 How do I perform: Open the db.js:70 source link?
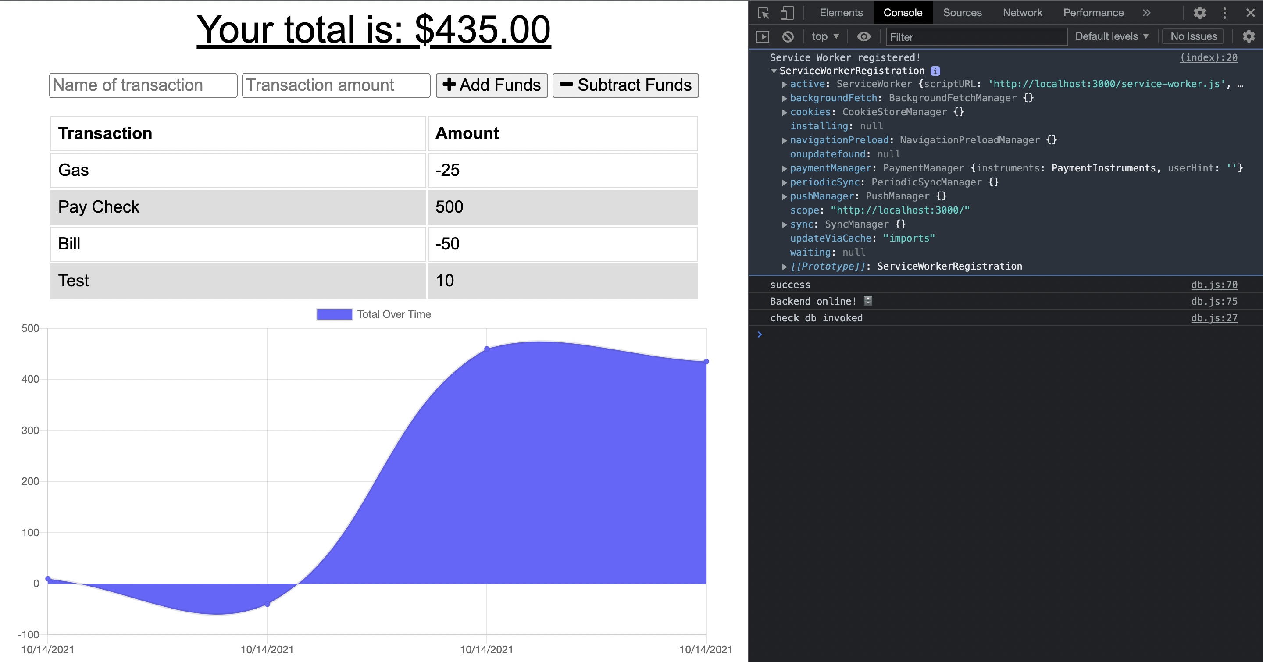pyautogui.click(x=1214, y=285)
